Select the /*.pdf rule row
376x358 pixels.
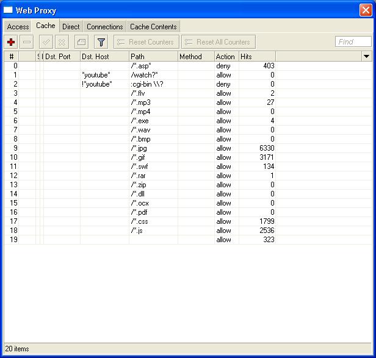point(188,212)
